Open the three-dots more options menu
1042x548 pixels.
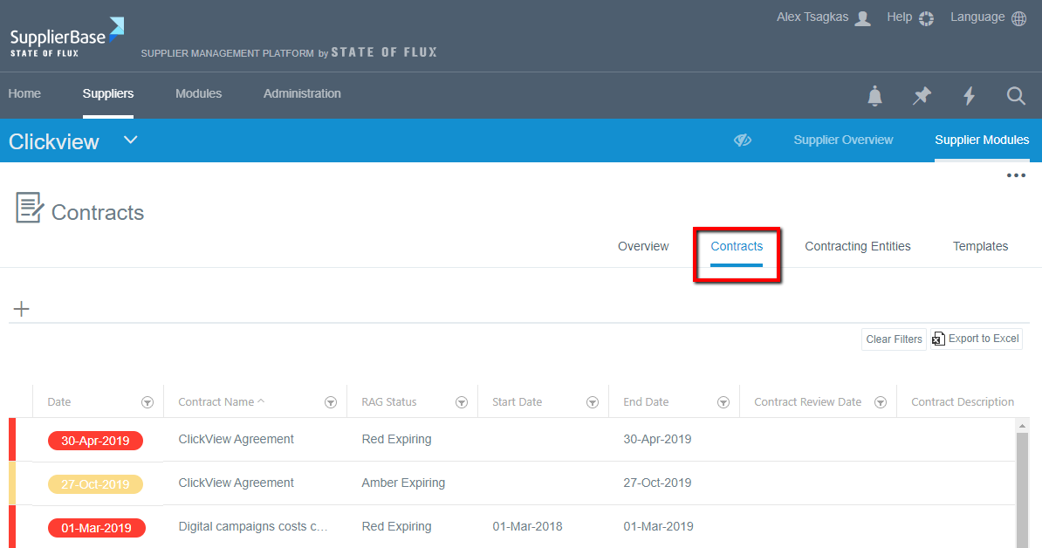coord(1016,175)
